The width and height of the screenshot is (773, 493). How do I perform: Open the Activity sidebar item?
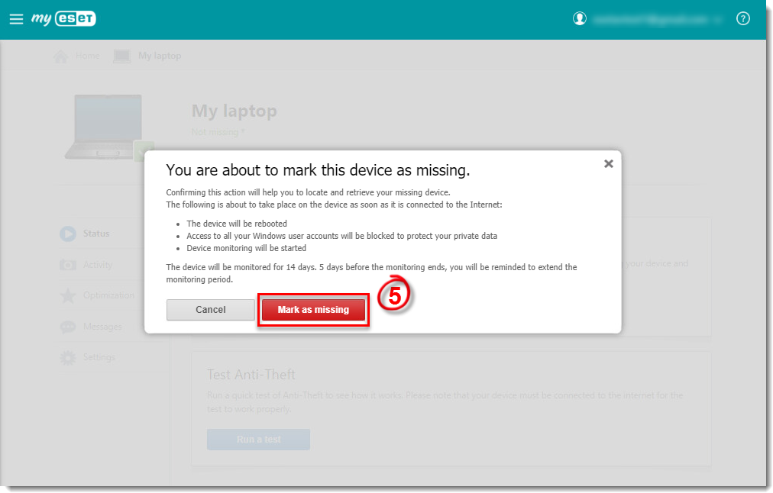pyautogui.click(x=98, y=265)
